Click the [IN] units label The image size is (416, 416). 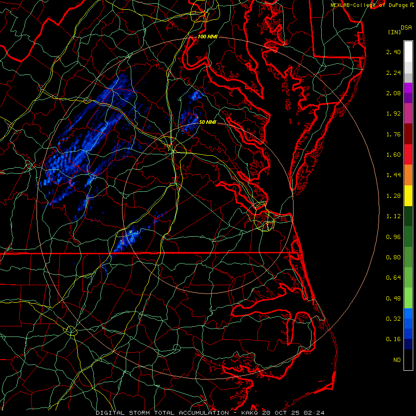[x=394, y=32]
